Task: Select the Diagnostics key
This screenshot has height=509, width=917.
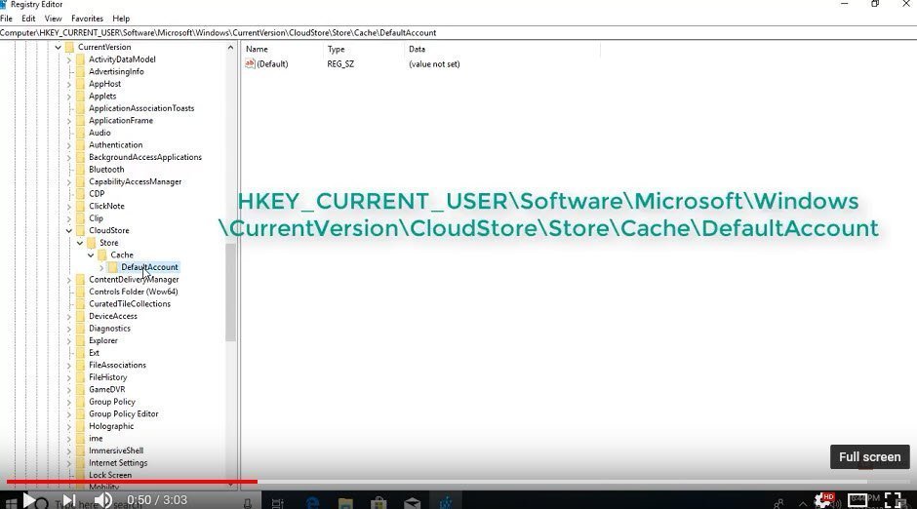Action: pyautogui.click(x=109, y=329)
